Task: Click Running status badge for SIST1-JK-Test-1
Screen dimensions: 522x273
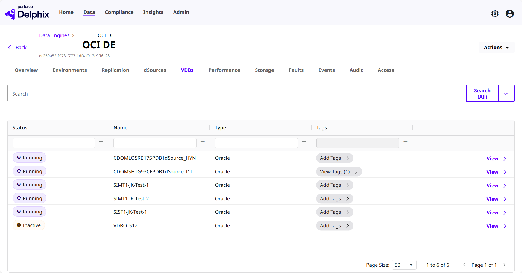Action: pos(29,212)
